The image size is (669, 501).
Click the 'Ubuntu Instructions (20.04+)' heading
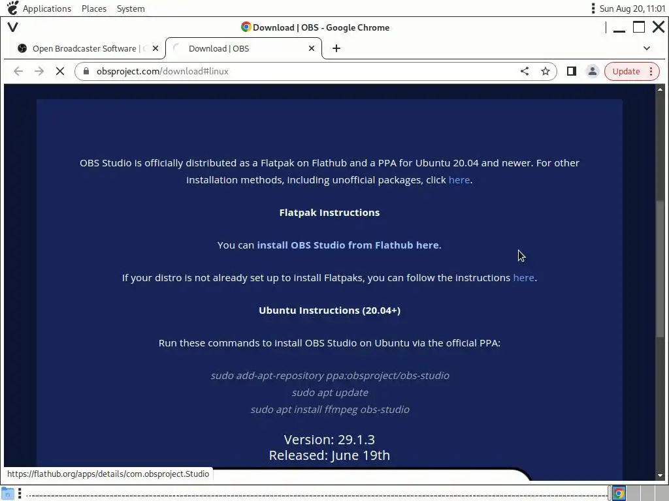[329, 310]
